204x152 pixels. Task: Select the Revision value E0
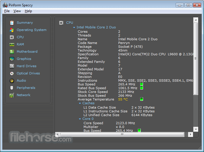[120, 77]
